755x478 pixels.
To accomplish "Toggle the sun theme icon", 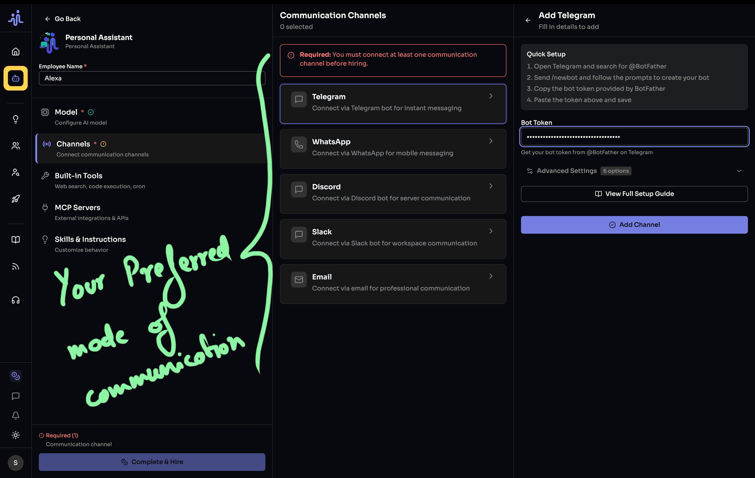I will click(16, 435).
